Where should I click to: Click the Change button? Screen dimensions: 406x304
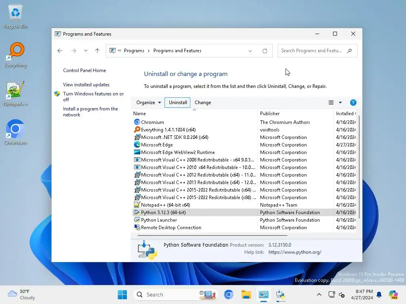click(203, 103)
